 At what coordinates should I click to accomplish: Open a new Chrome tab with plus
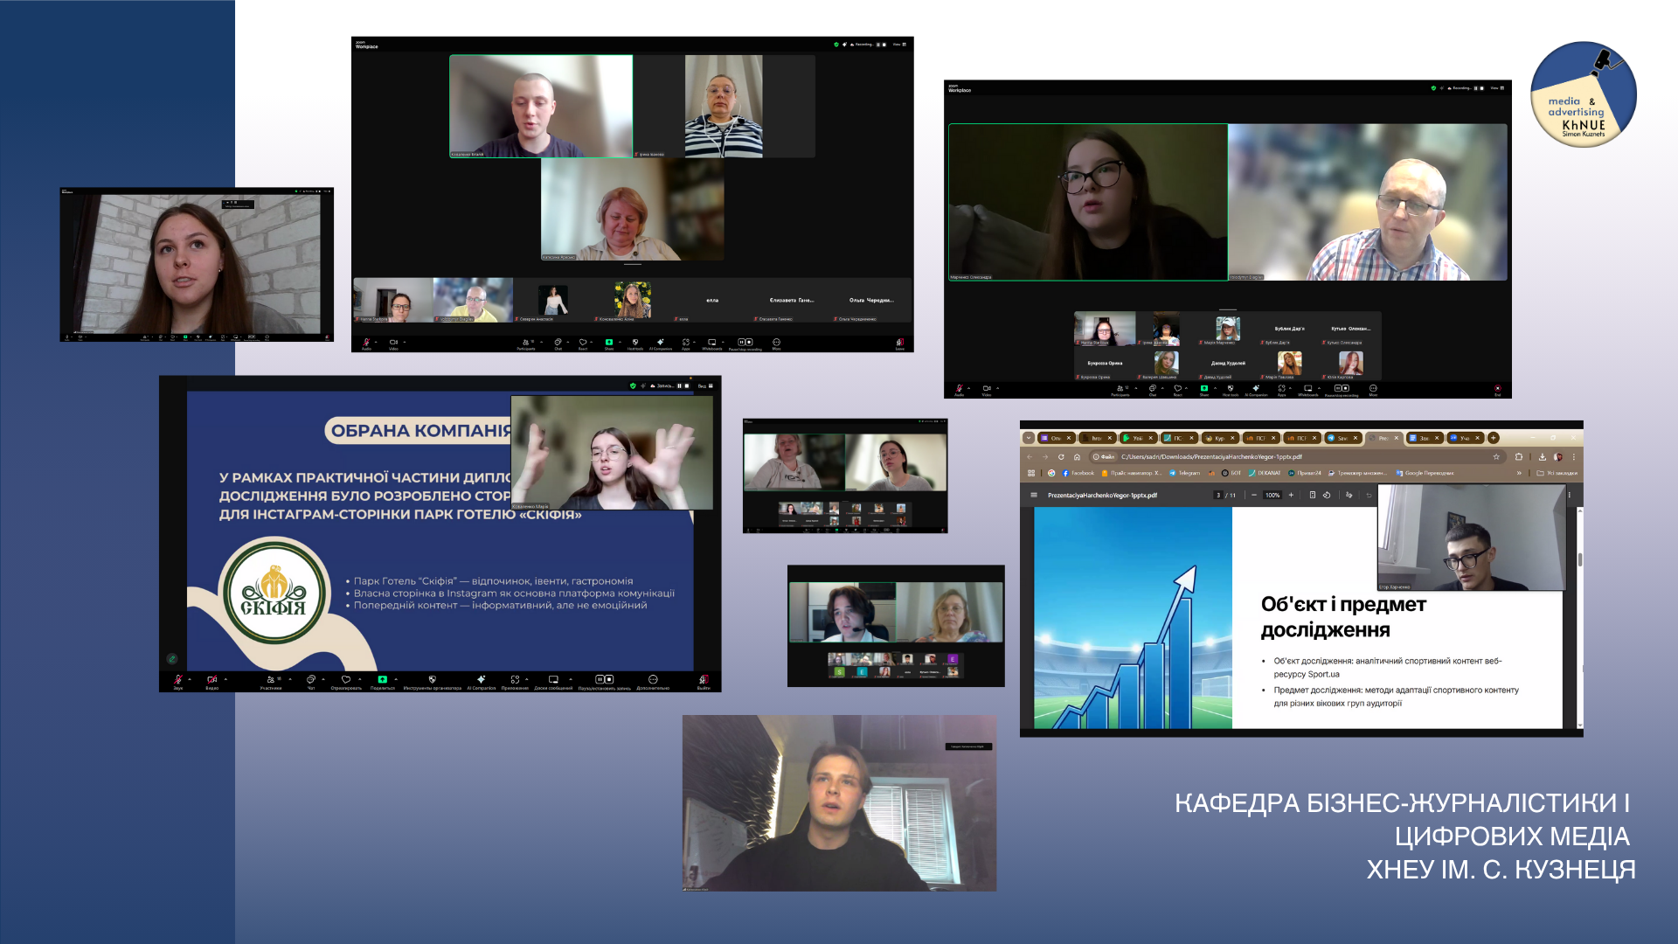(x=1494, y=438)
